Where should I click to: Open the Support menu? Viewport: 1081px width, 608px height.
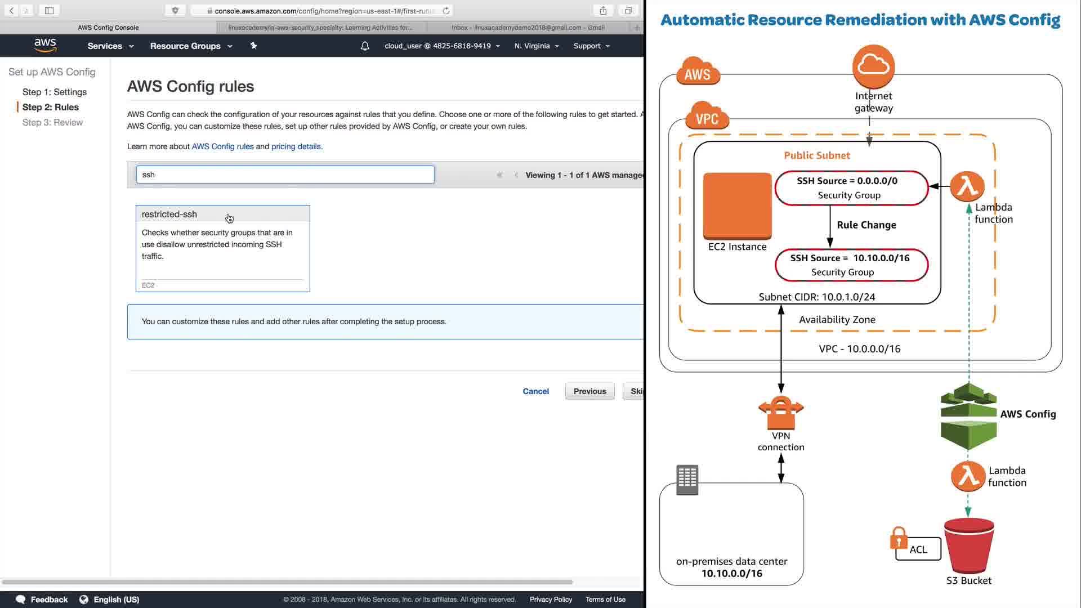pos(591,46)
